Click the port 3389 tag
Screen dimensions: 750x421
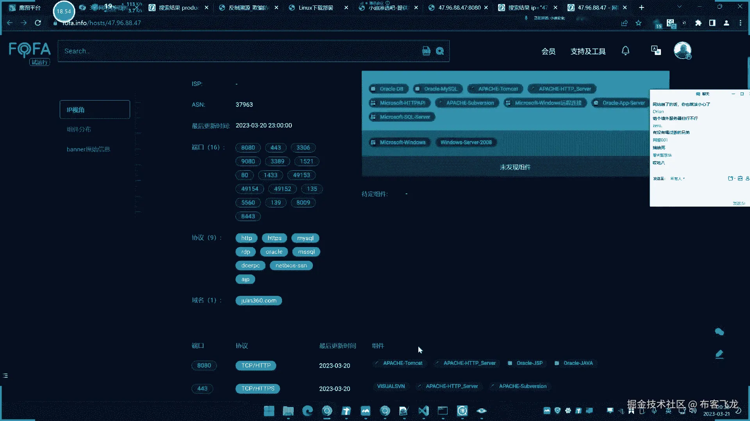(x=277, y=161)
